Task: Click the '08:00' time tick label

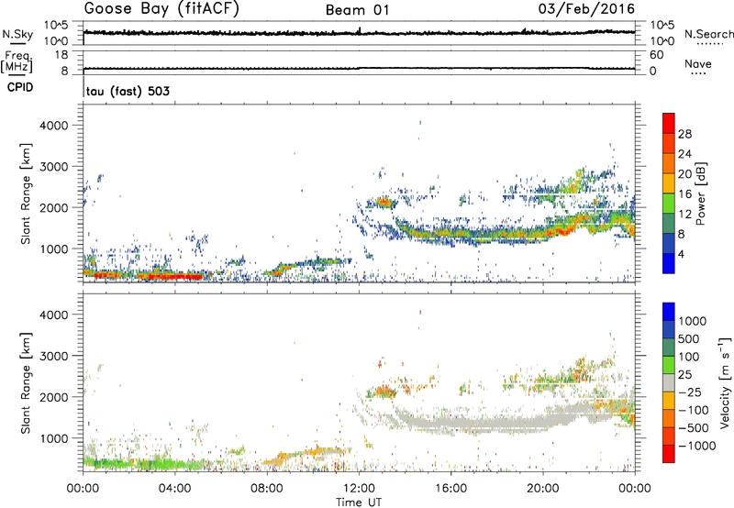Action: [267, 489]
